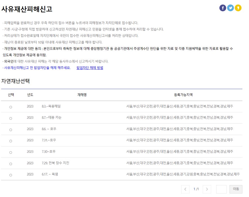Select the radio for 8.6. ~ 호우
This screenshot has height=197, width=249.
tap(10, 129)
